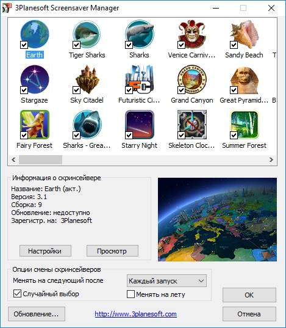Uncheck the Skeleton Clock checkbox
The width and height of the screenshot is (286, 328).
point(181,135)
